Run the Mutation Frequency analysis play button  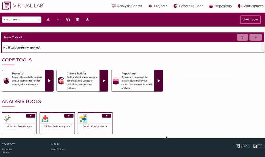[31, 116]
